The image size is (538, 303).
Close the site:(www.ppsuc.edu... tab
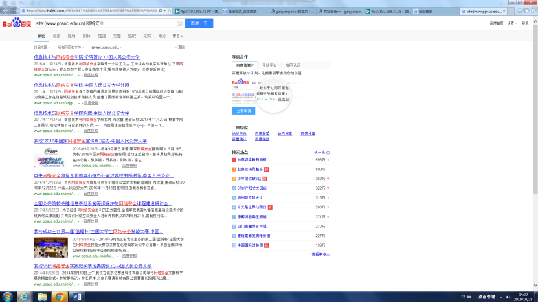coord(504,11)
